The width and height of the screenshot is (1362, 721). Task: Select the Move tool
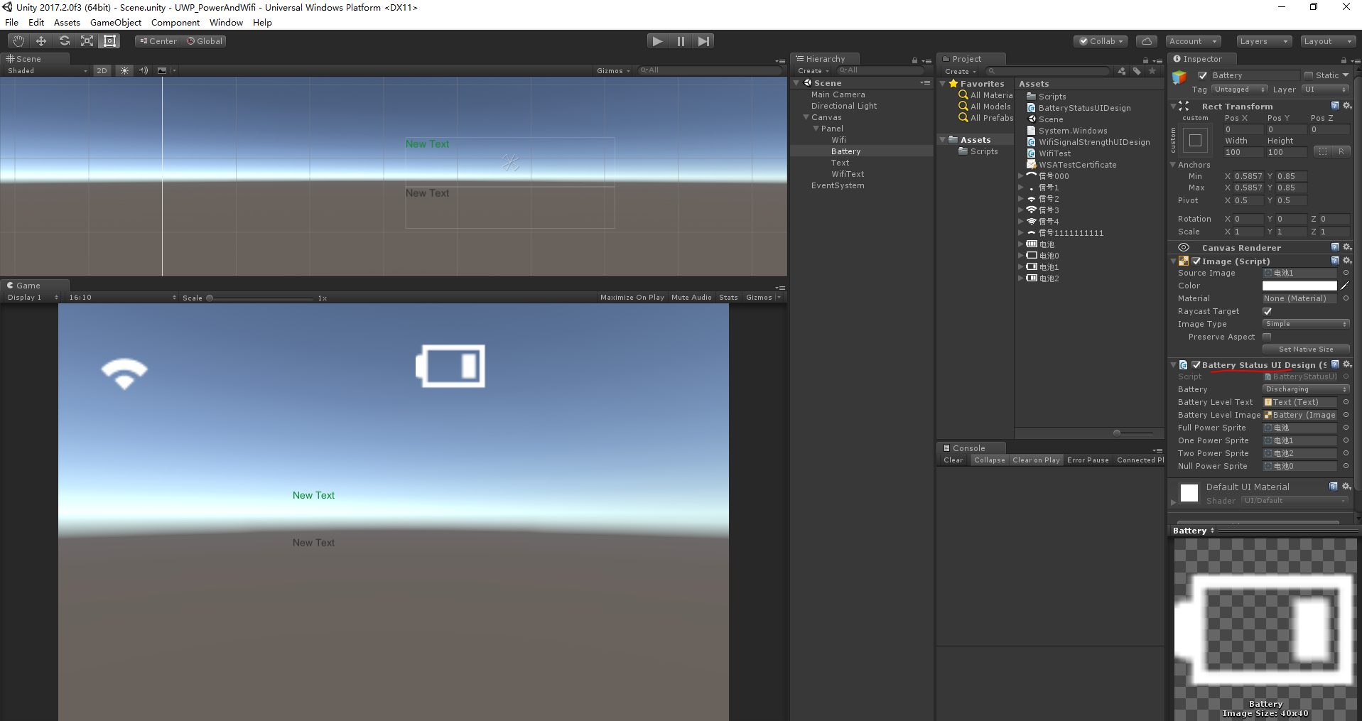point(41,41)
